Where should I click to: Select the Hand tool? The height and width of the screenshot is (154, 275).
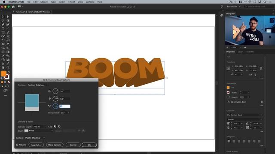(x=3, y=68)
